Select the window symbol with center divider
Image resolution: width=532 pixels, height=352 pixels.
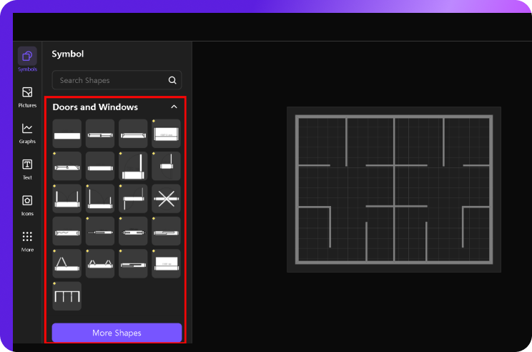100,133
